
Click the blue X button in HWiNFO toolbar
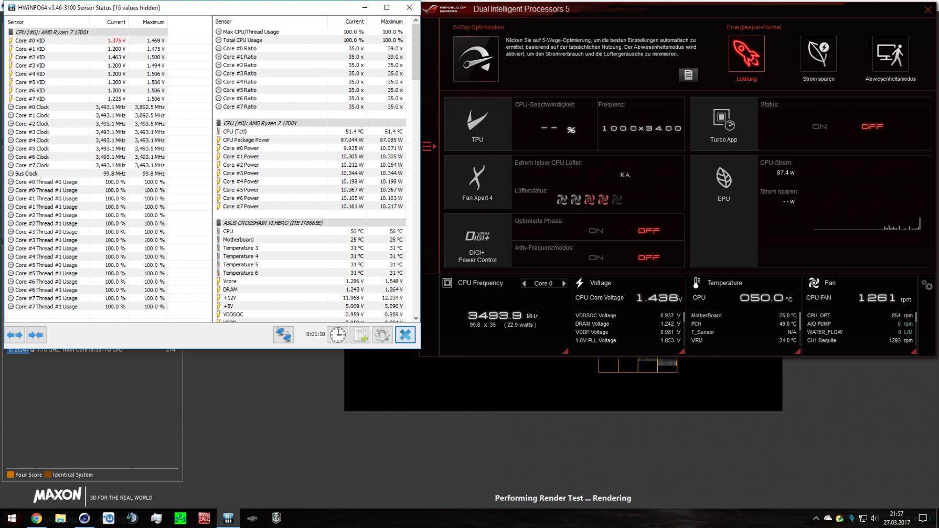pos(405,335)
